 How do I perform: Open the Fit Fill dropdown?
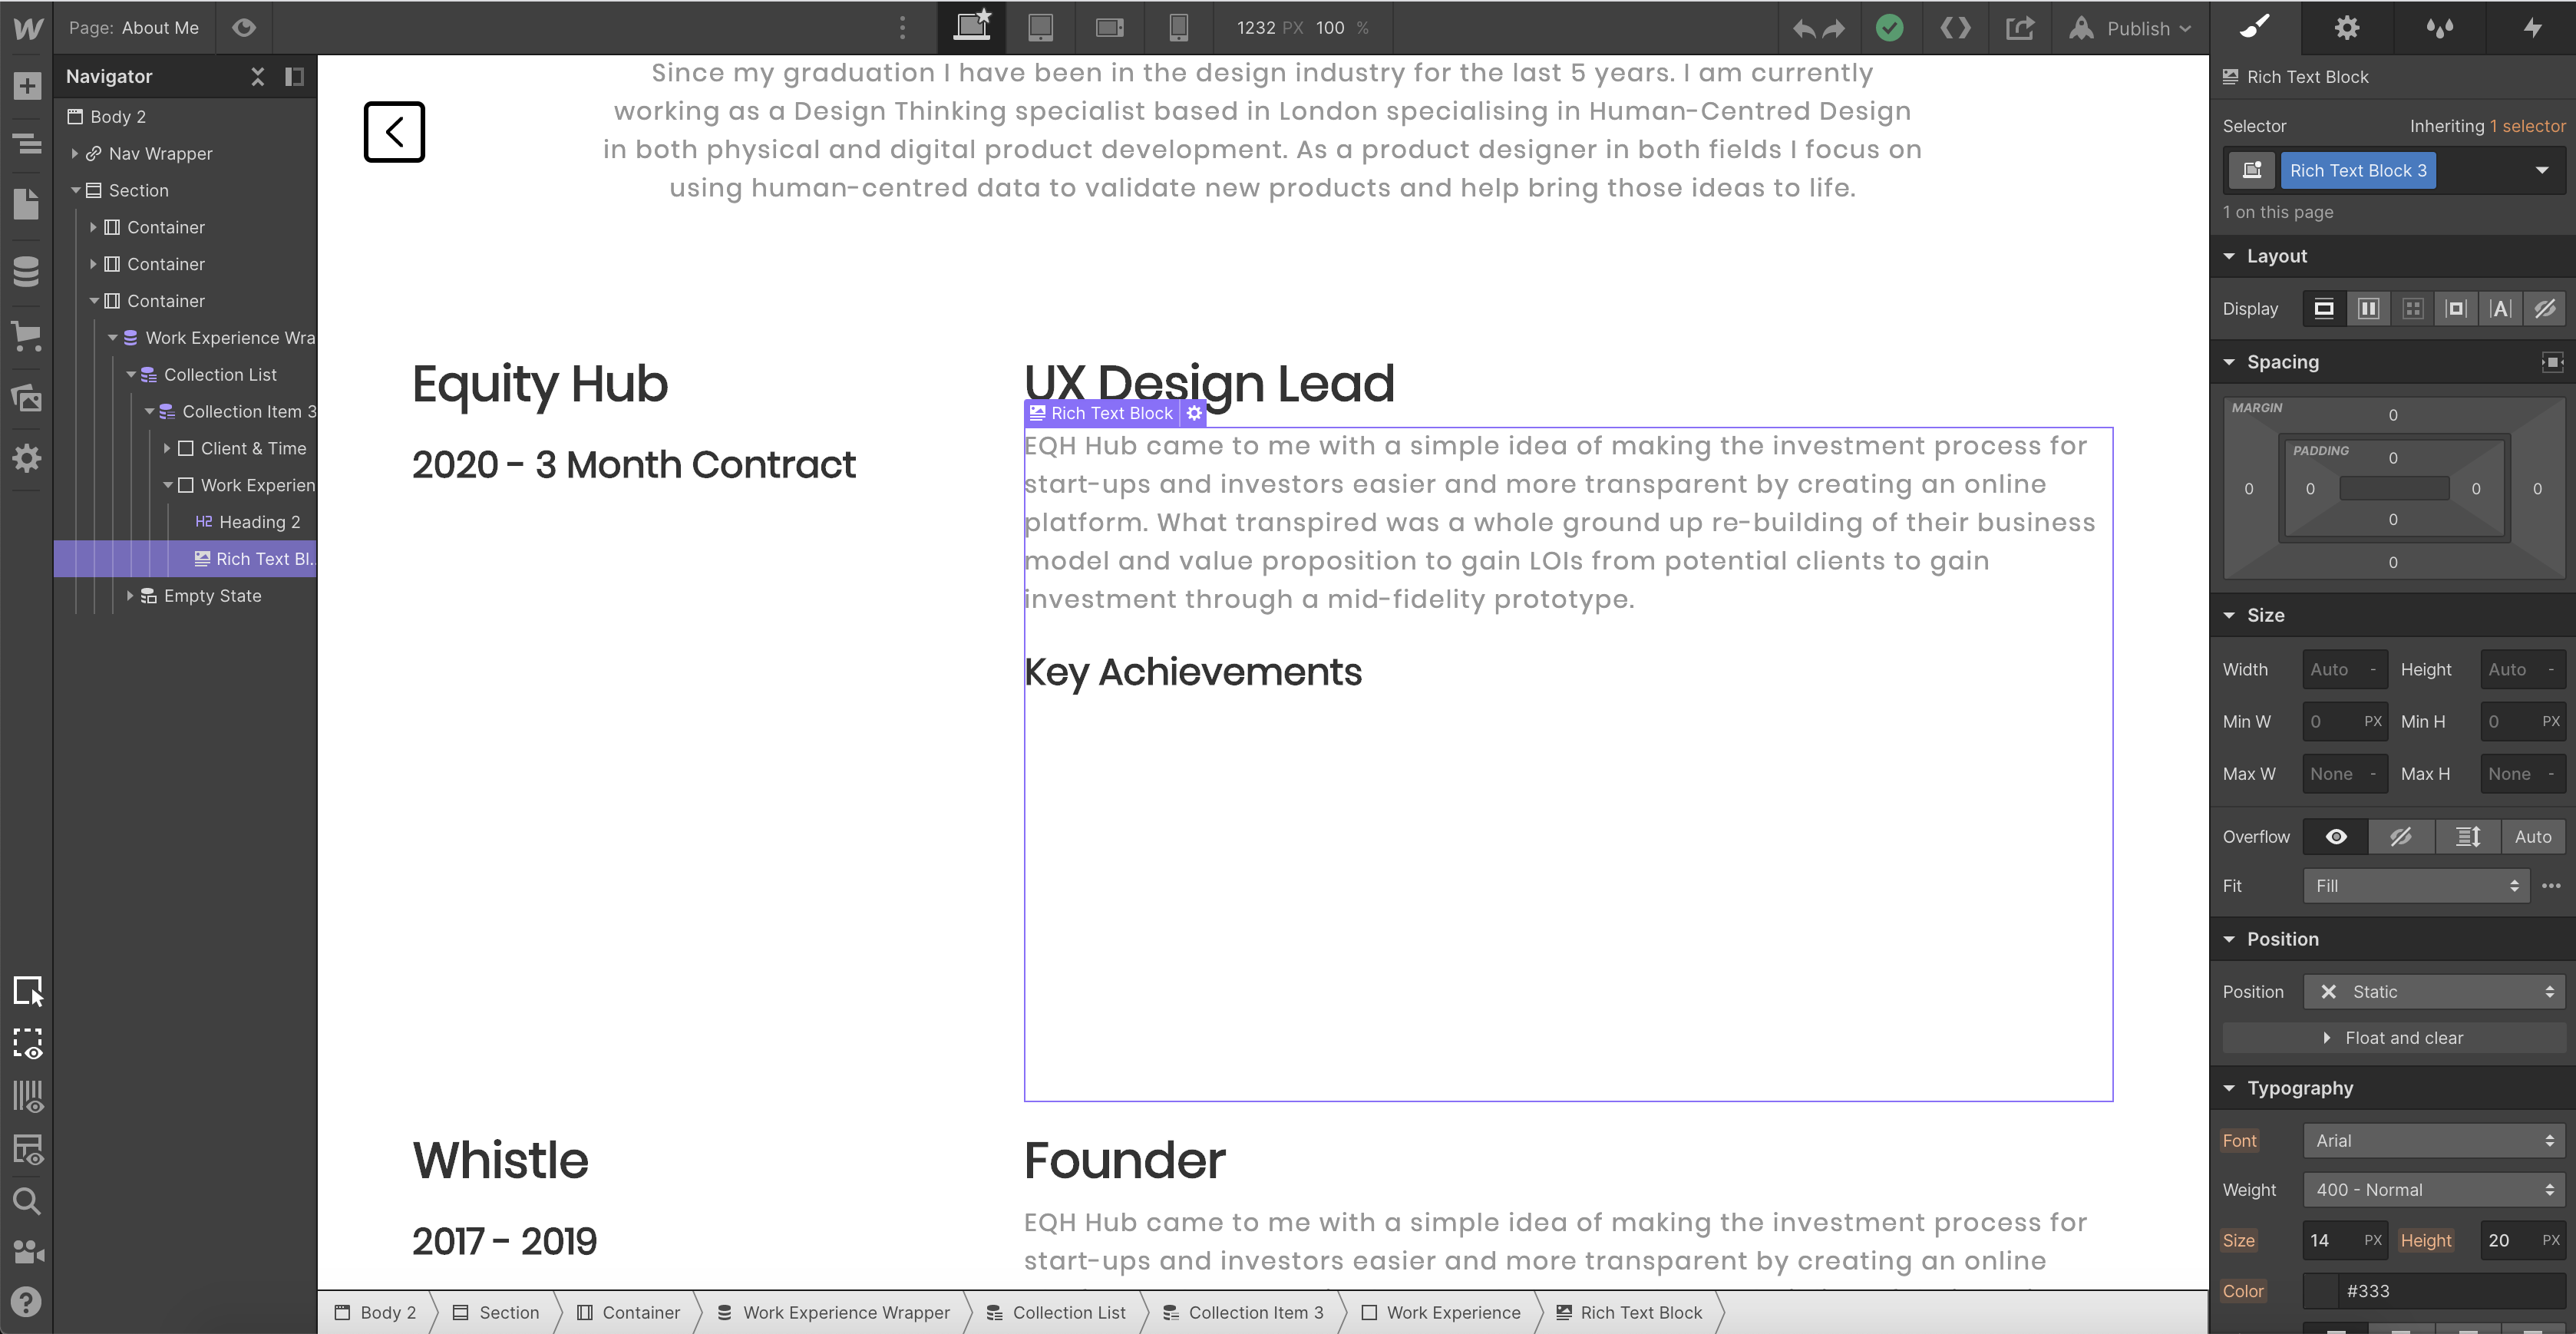[2416, 886]
